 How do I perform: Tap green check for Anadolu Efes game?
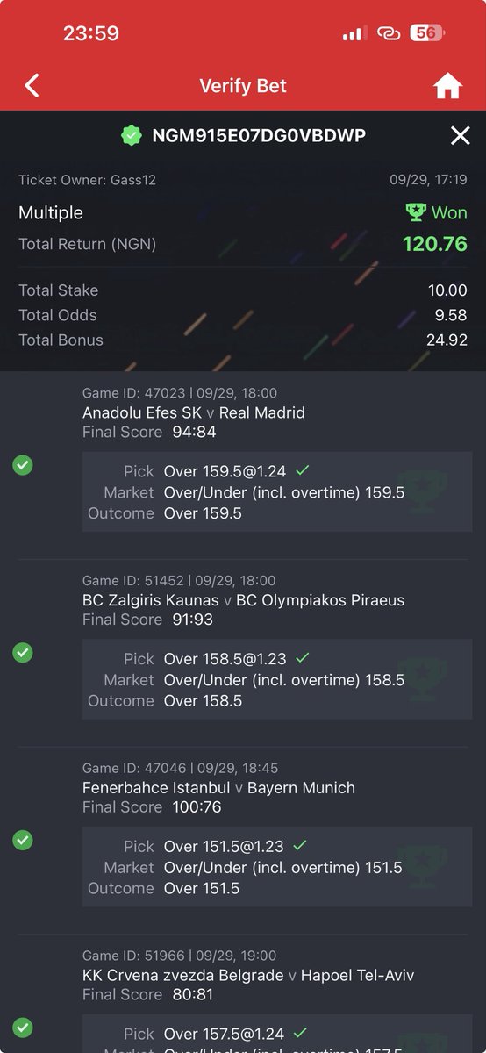[23, 465]
